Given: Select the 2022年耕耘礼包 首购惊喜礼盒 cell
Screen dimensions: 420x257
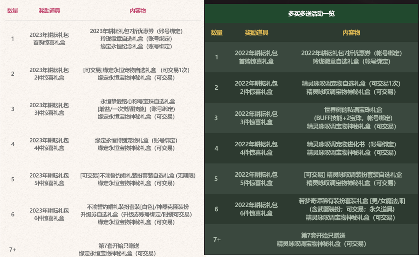Looking at the screenshot, I should click(256, 57).
